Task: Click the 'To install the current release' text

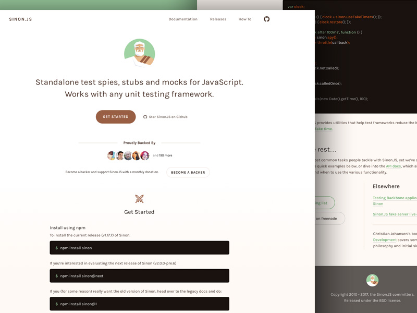Action: (x=90, y=235)
